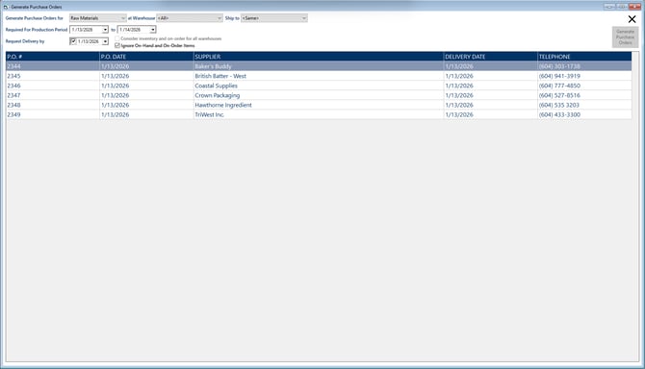Click the Coastal Supplies supplier cell
The image size is (645, 369).
319,86
